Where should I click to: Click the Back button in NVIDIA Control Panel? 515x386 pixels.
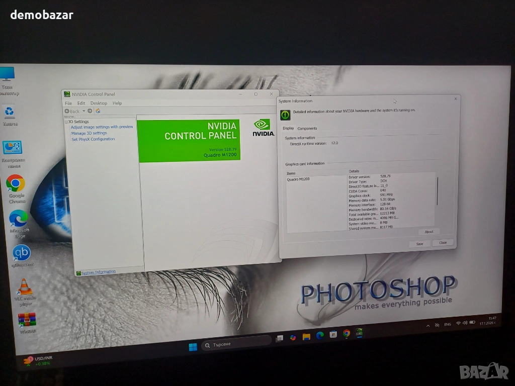(72, 111)
